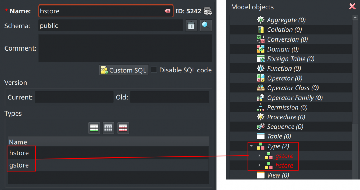Screen dimensions: 360x190
Task: Click the Procedure icon
Action: point(261,117)
